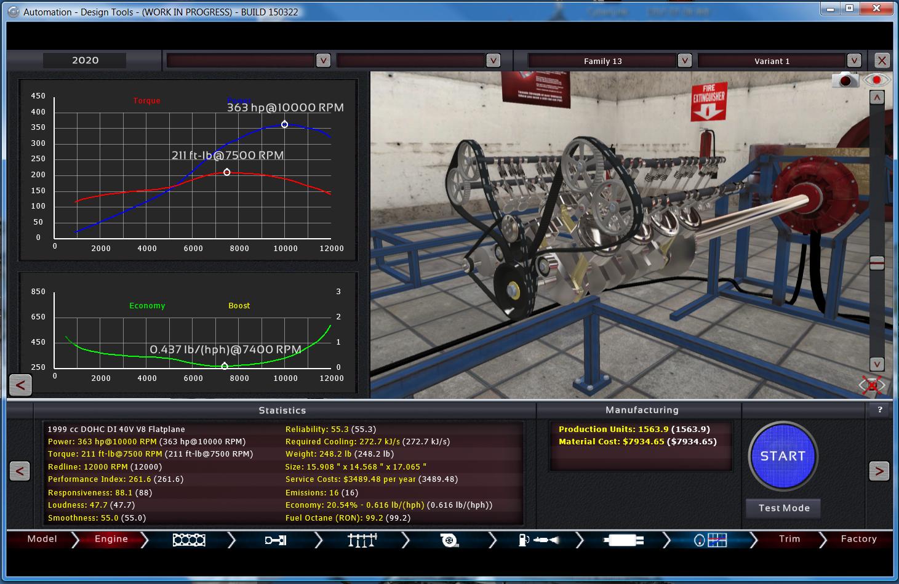Take a screenshot with the camera icon
This screenshot has height=584, width=899.
point(845,80)
